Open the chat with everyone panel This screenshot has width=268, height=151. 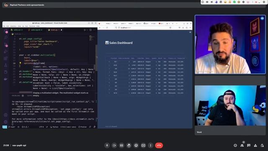(x=249, y=146)
